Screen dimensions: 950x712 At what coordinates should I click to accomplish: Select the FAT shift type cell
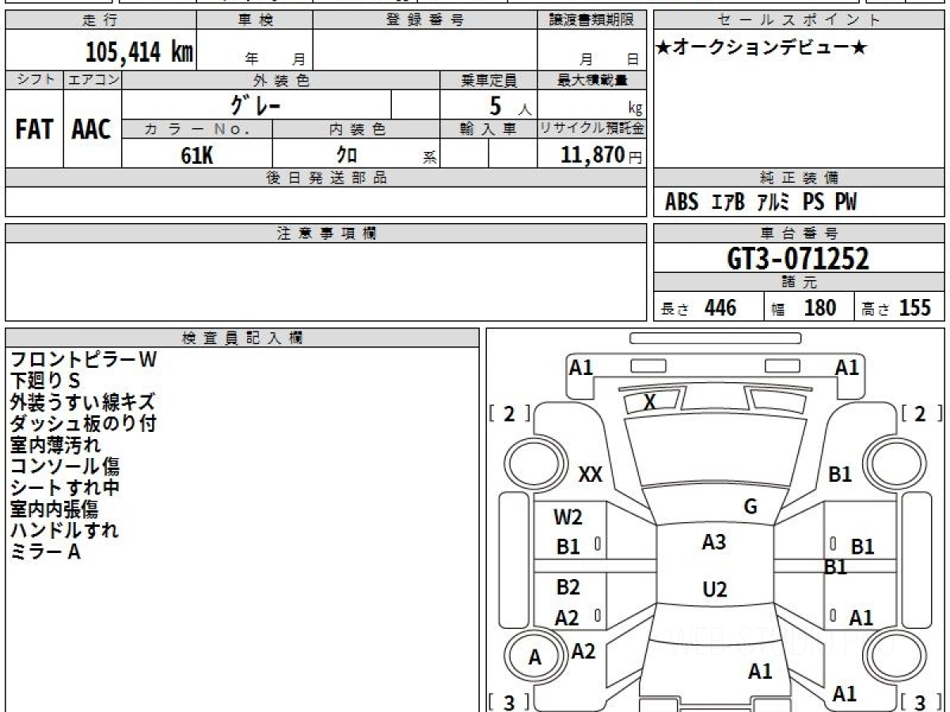coord(34,130)
